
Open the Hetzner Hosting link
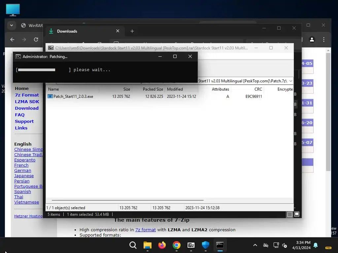(28, 216)
